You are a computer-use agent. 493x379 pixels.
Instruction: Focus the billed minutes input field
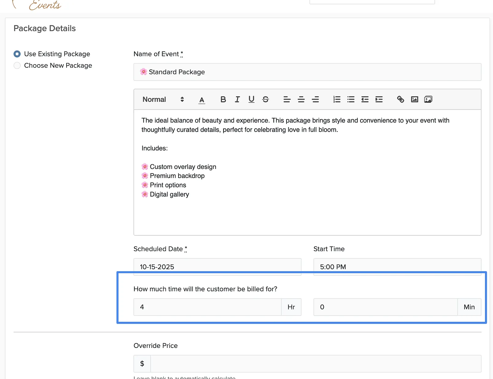(x=385, y=307)
